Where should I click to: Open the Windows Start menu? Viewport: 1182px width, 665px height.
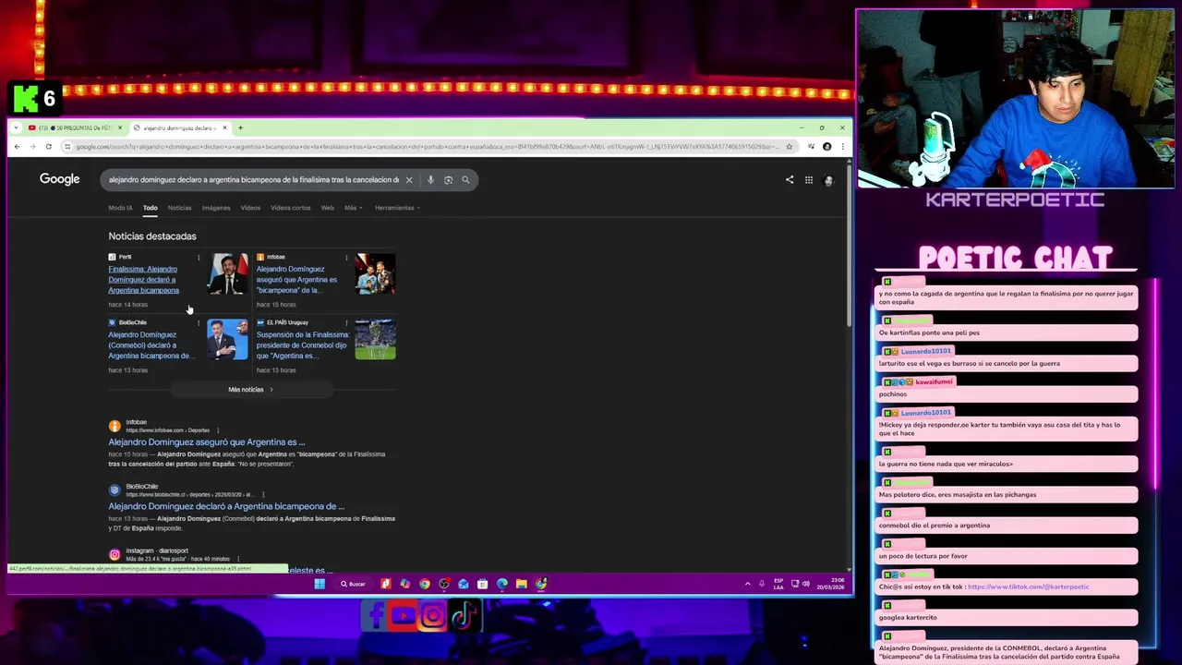[320, 584]
